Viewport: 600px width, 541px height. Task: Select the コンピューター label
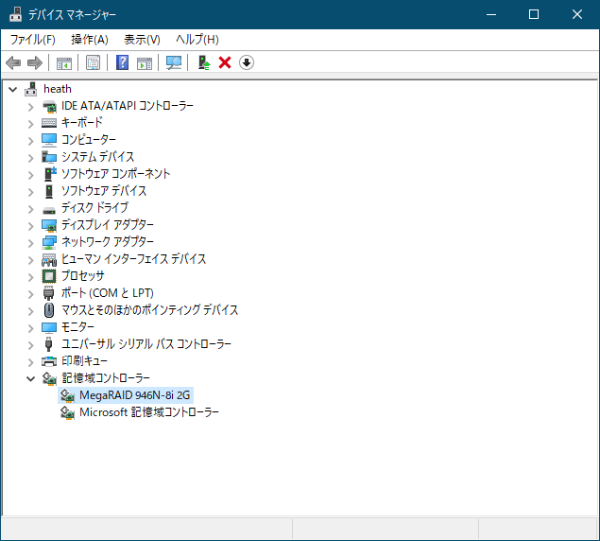tap(89, 140)
